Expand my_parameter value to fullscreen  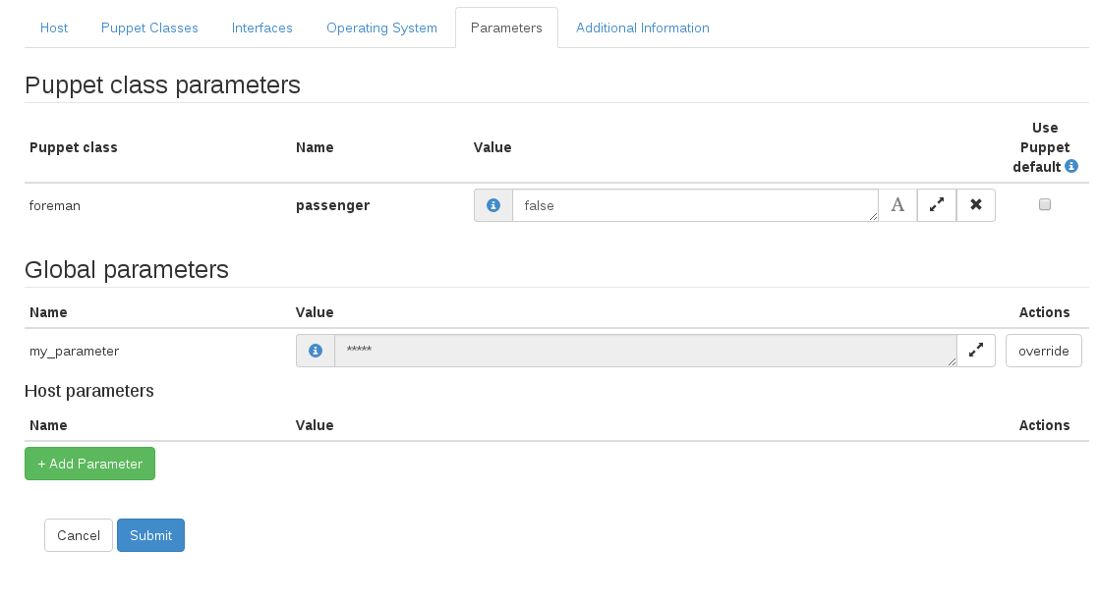[976, 351]
